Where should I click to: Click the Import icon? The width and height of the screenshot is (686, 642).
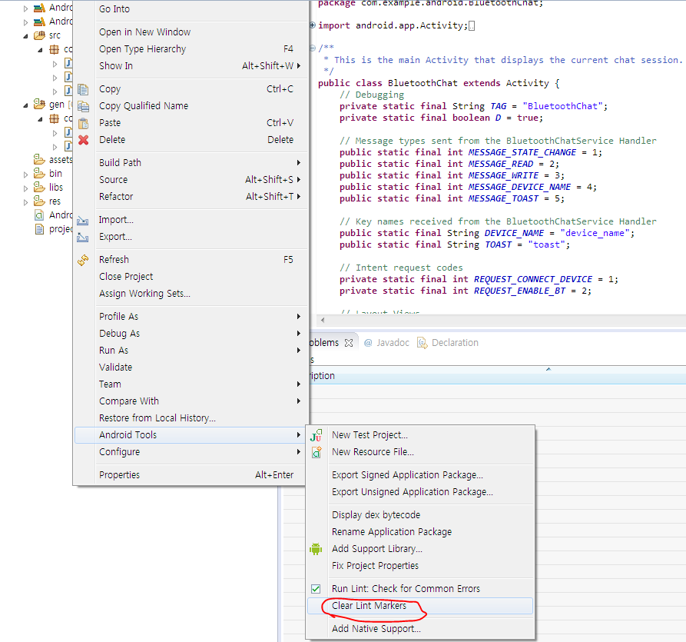click(83, 220)
